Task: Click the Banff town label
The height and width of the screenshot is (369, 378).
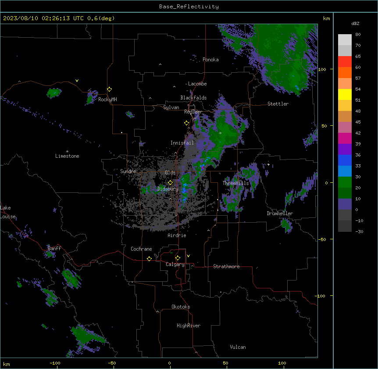Action: [x=54, y=248]
